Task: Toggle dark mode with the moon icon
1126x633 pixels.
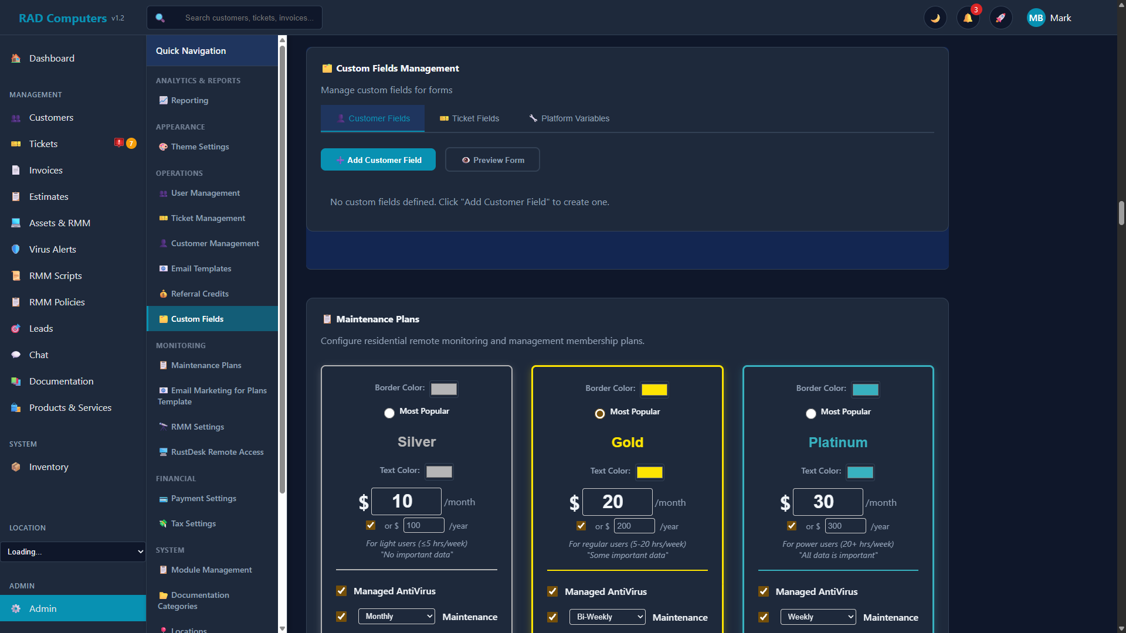Action: (x=935, y=18)
